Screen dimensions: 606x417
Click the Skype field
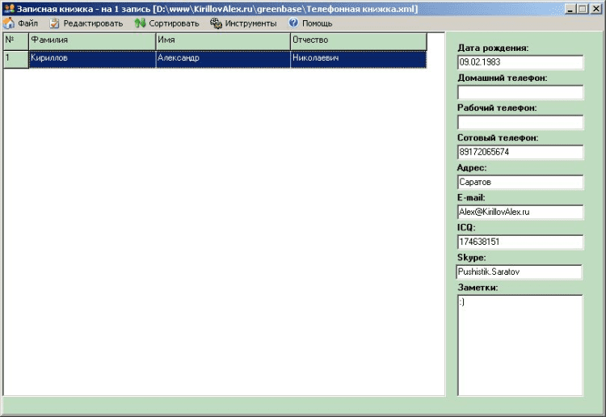(519, 272)
